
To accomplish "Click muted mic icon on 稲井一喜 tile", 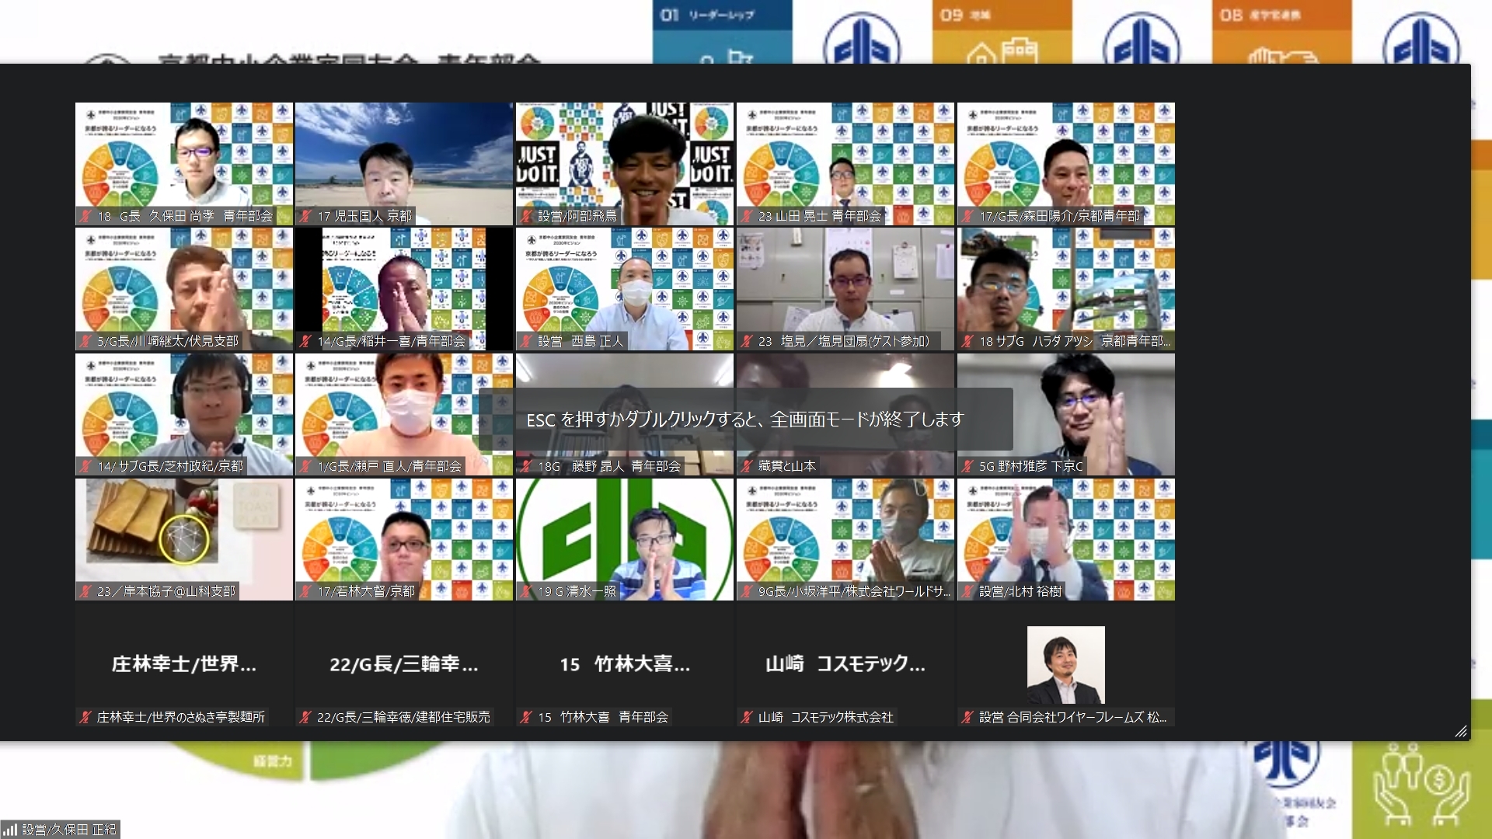I will (305, 341).
